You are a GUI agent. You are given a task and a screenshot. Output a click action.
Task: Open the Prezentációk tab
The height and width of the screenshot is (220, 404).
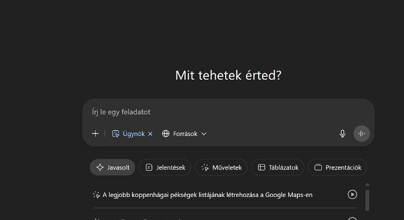click(337, 167)
